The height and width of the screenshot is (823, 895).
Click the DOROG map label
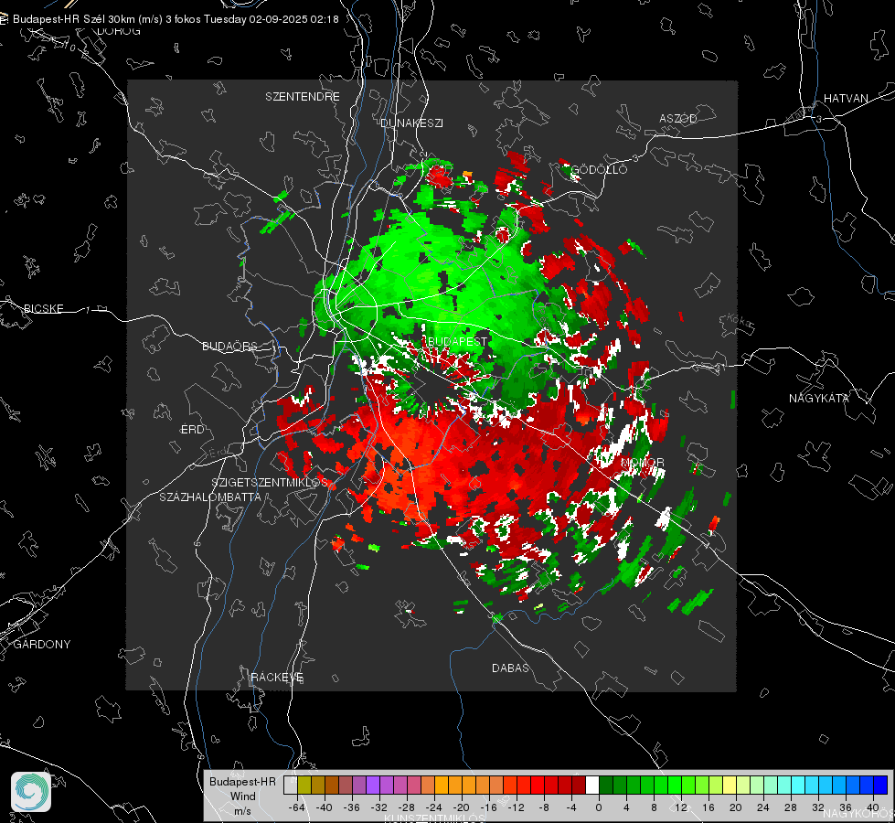coord(119,31)
